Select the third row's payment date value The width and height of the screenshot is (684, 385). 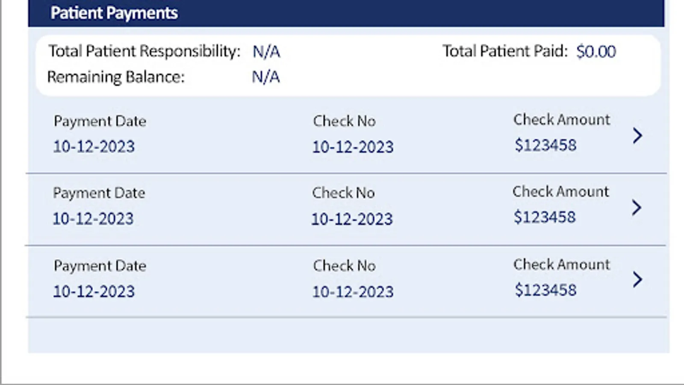[x=94, y=292]
